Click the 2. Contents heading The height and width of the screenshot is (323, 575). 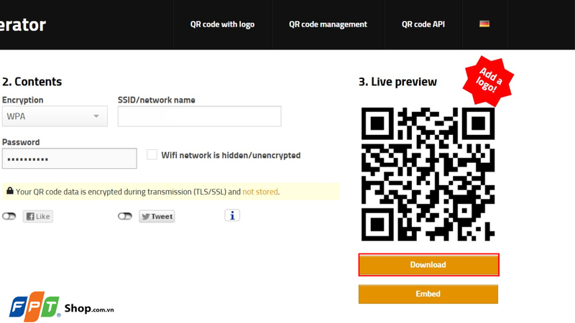coord(32,81)
